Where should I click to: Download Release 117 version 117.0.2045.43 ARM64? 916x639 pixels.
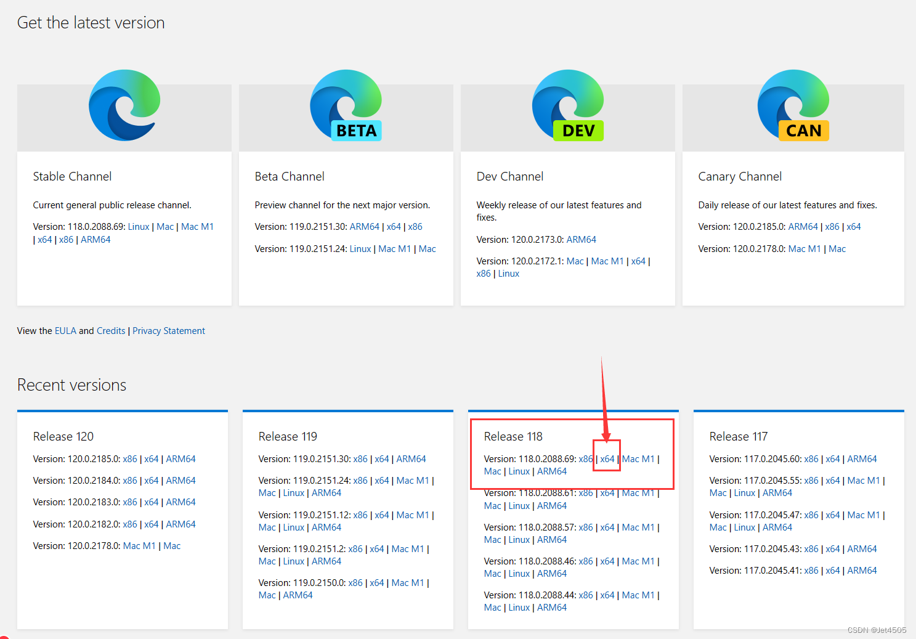tap(862, 549)
